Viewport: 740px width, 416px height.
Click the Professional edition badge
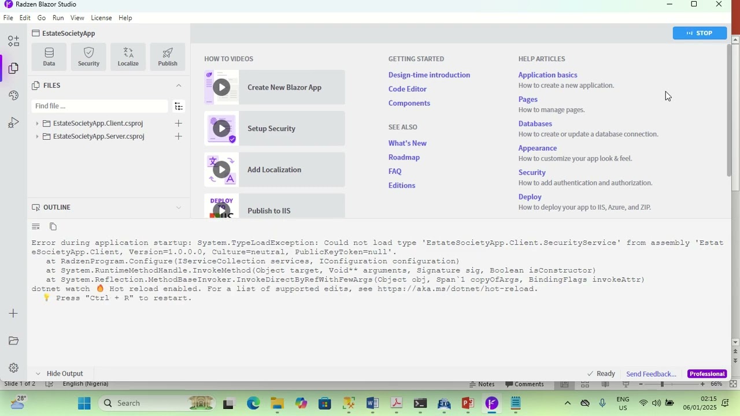[707, 374]
